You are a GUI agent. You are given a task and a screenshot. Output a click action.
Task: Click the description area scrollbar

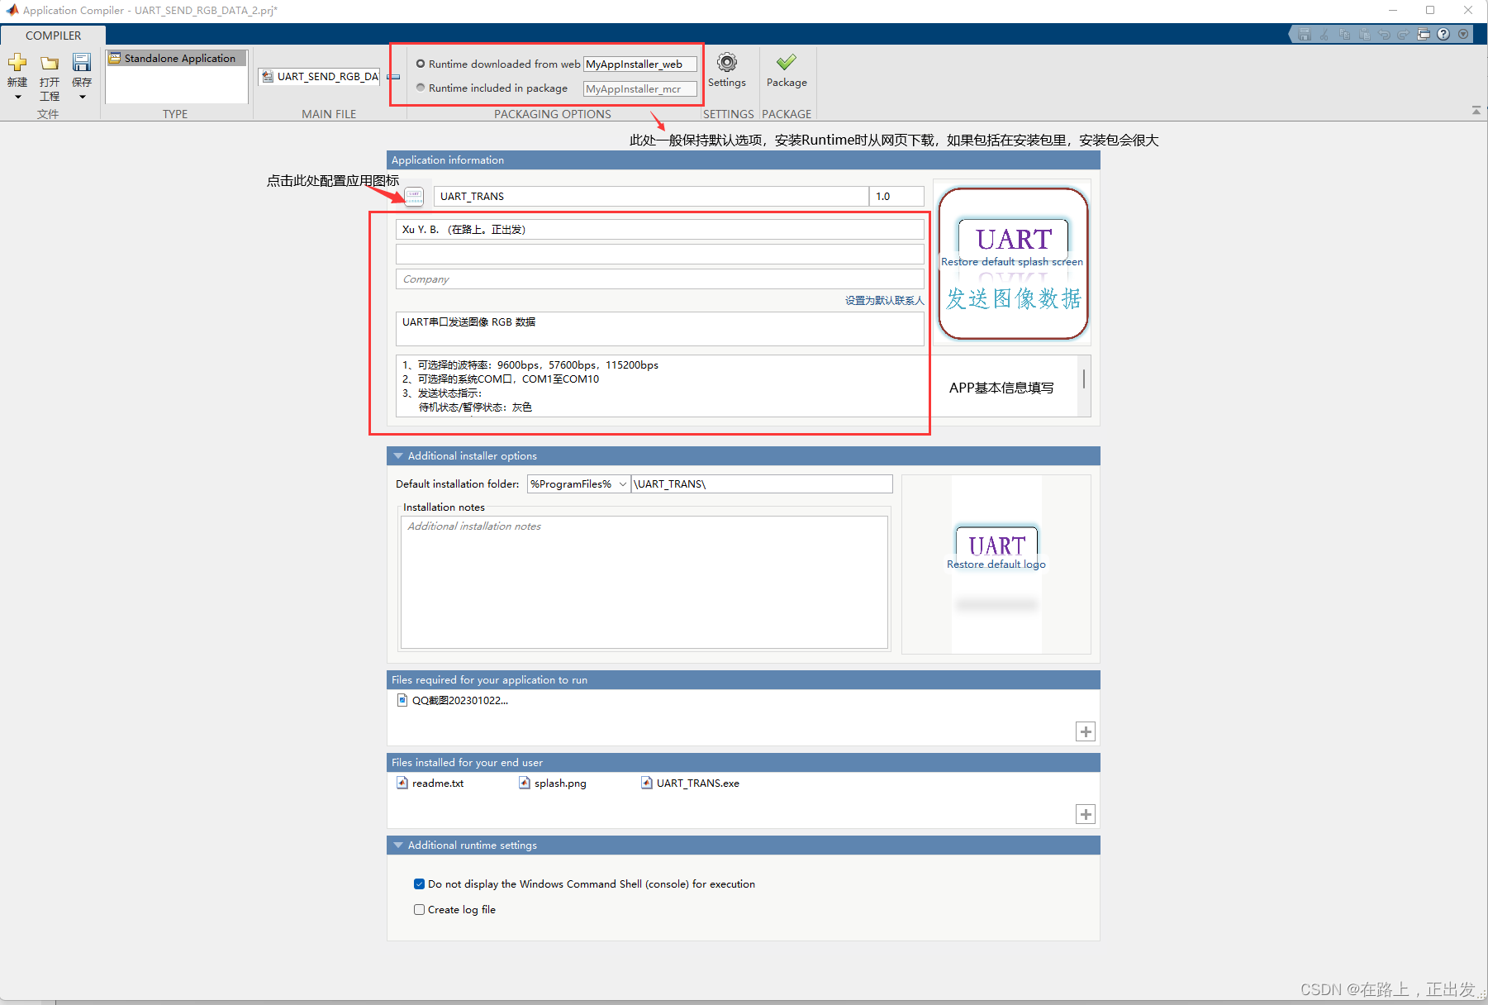click(1084, 379)
